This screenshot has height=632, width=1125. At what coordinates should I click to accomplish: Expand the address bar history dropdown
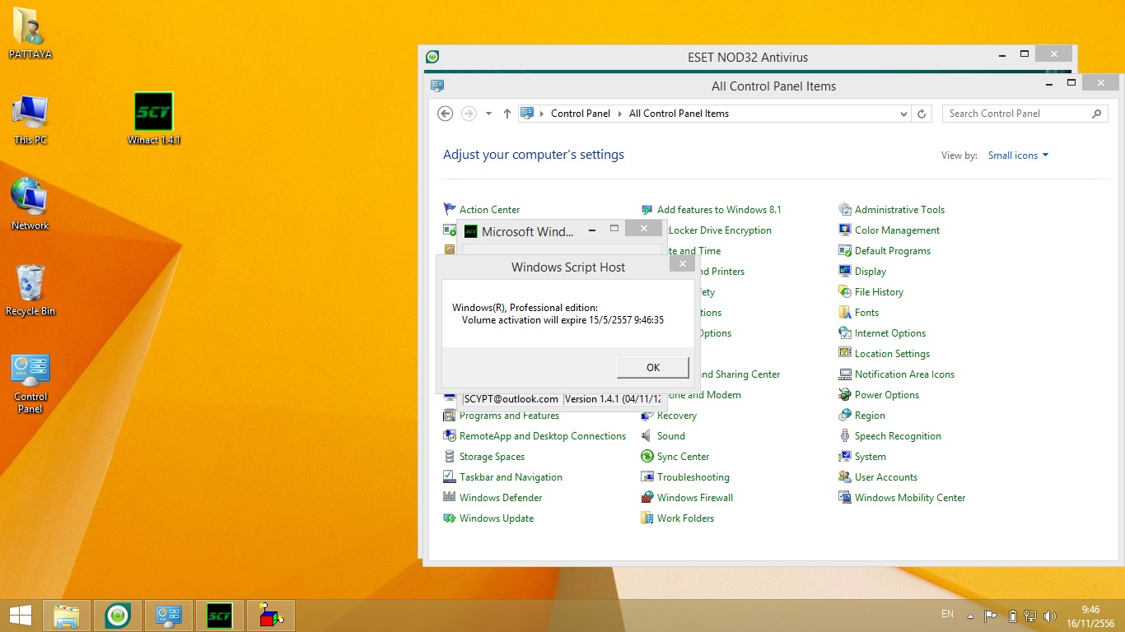pyautogui.click(x=903, y=114)
